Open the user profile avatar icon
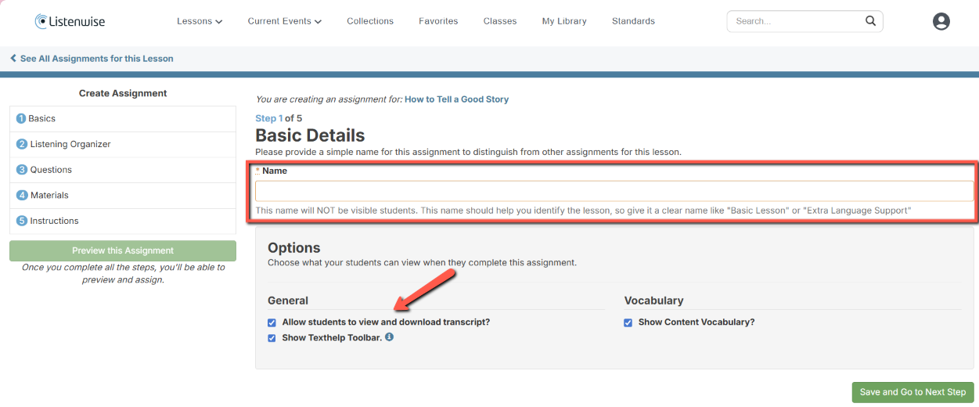The image size is (979, 407). click(x=941, y=22)
